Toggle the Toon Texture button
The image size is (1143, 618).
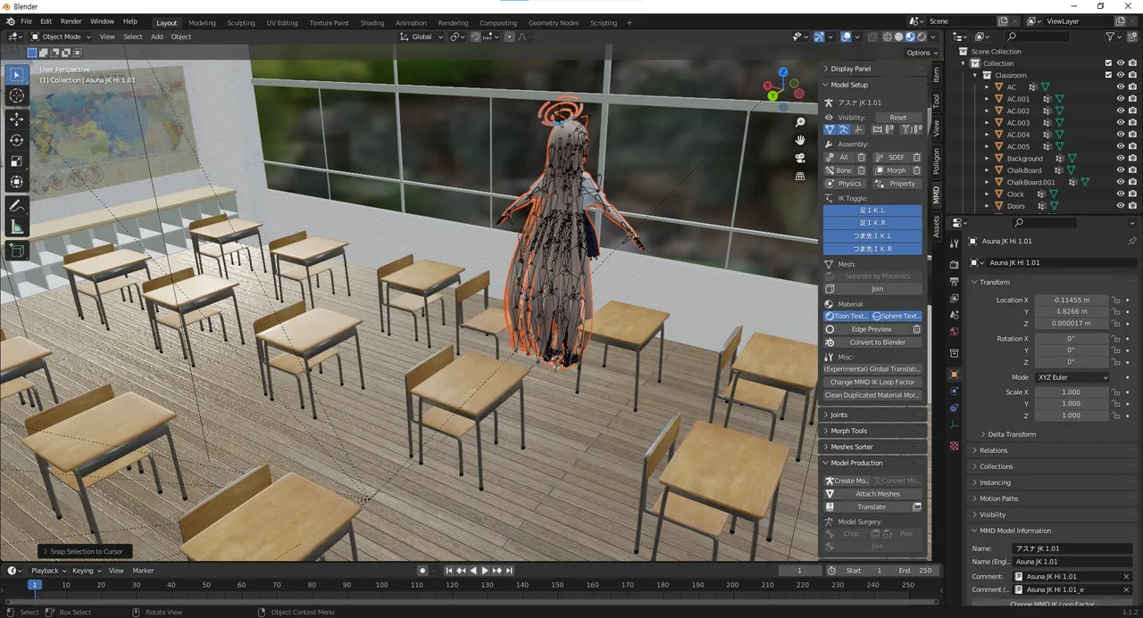(846, 316)
